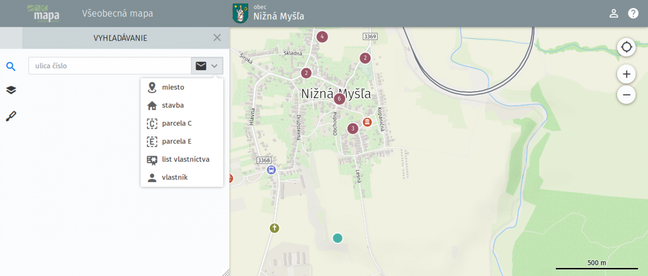Image resolution: width=648 pixels, height=276 pixels.
Task: Focus the 'ulica číslo' search field
Action: (x=109, y=66)
